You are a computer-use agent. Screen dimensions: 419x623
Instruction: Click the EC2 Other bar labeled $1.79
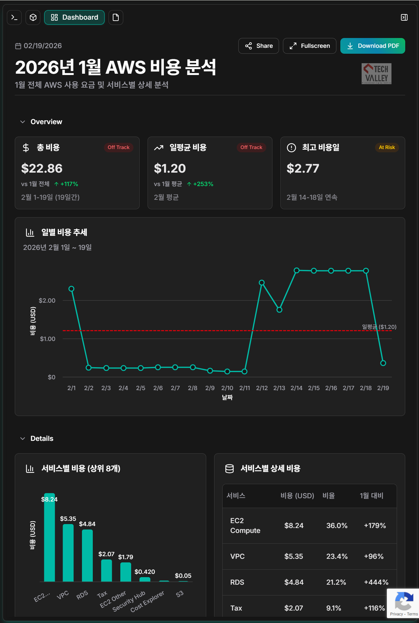126,572
